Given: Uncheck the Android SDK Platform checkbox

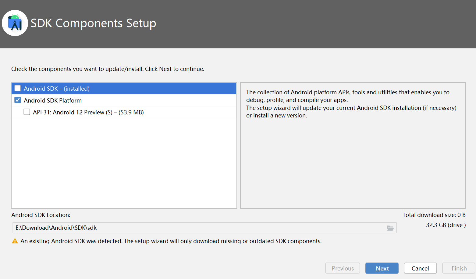Looking at the screenshot, I should pos(18,100).
